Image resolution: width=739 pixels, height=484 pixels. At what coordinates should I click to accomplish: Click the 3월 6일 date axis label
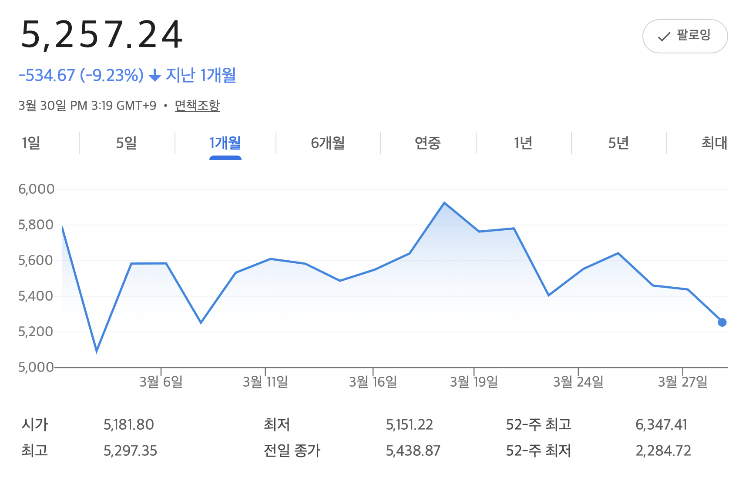(x=161, y=382)
